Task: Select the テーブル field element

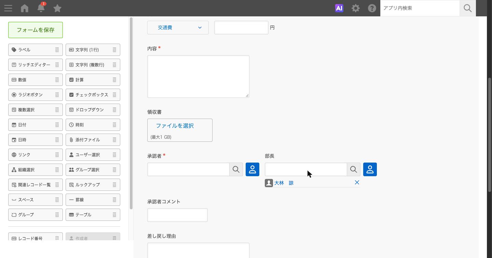Action: pyautogui.click(x=93, y=215)
